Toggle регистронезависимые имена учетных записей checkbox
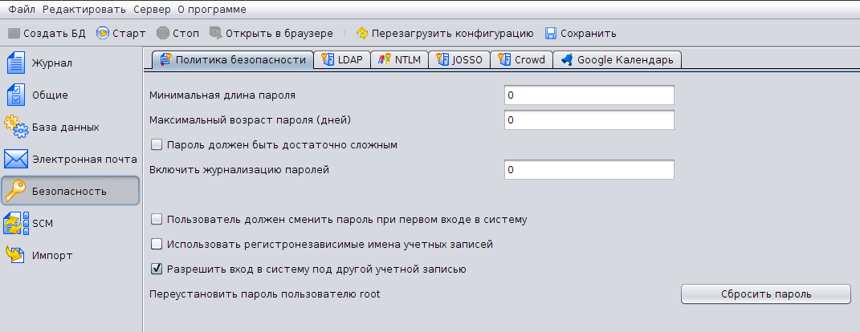The height and width of the screenshot is (332, 860). (x=157, y=244)
